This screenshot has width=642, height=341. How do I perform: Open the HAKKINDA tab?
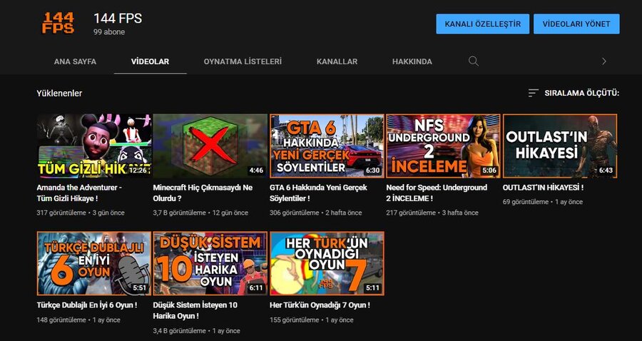412,62
